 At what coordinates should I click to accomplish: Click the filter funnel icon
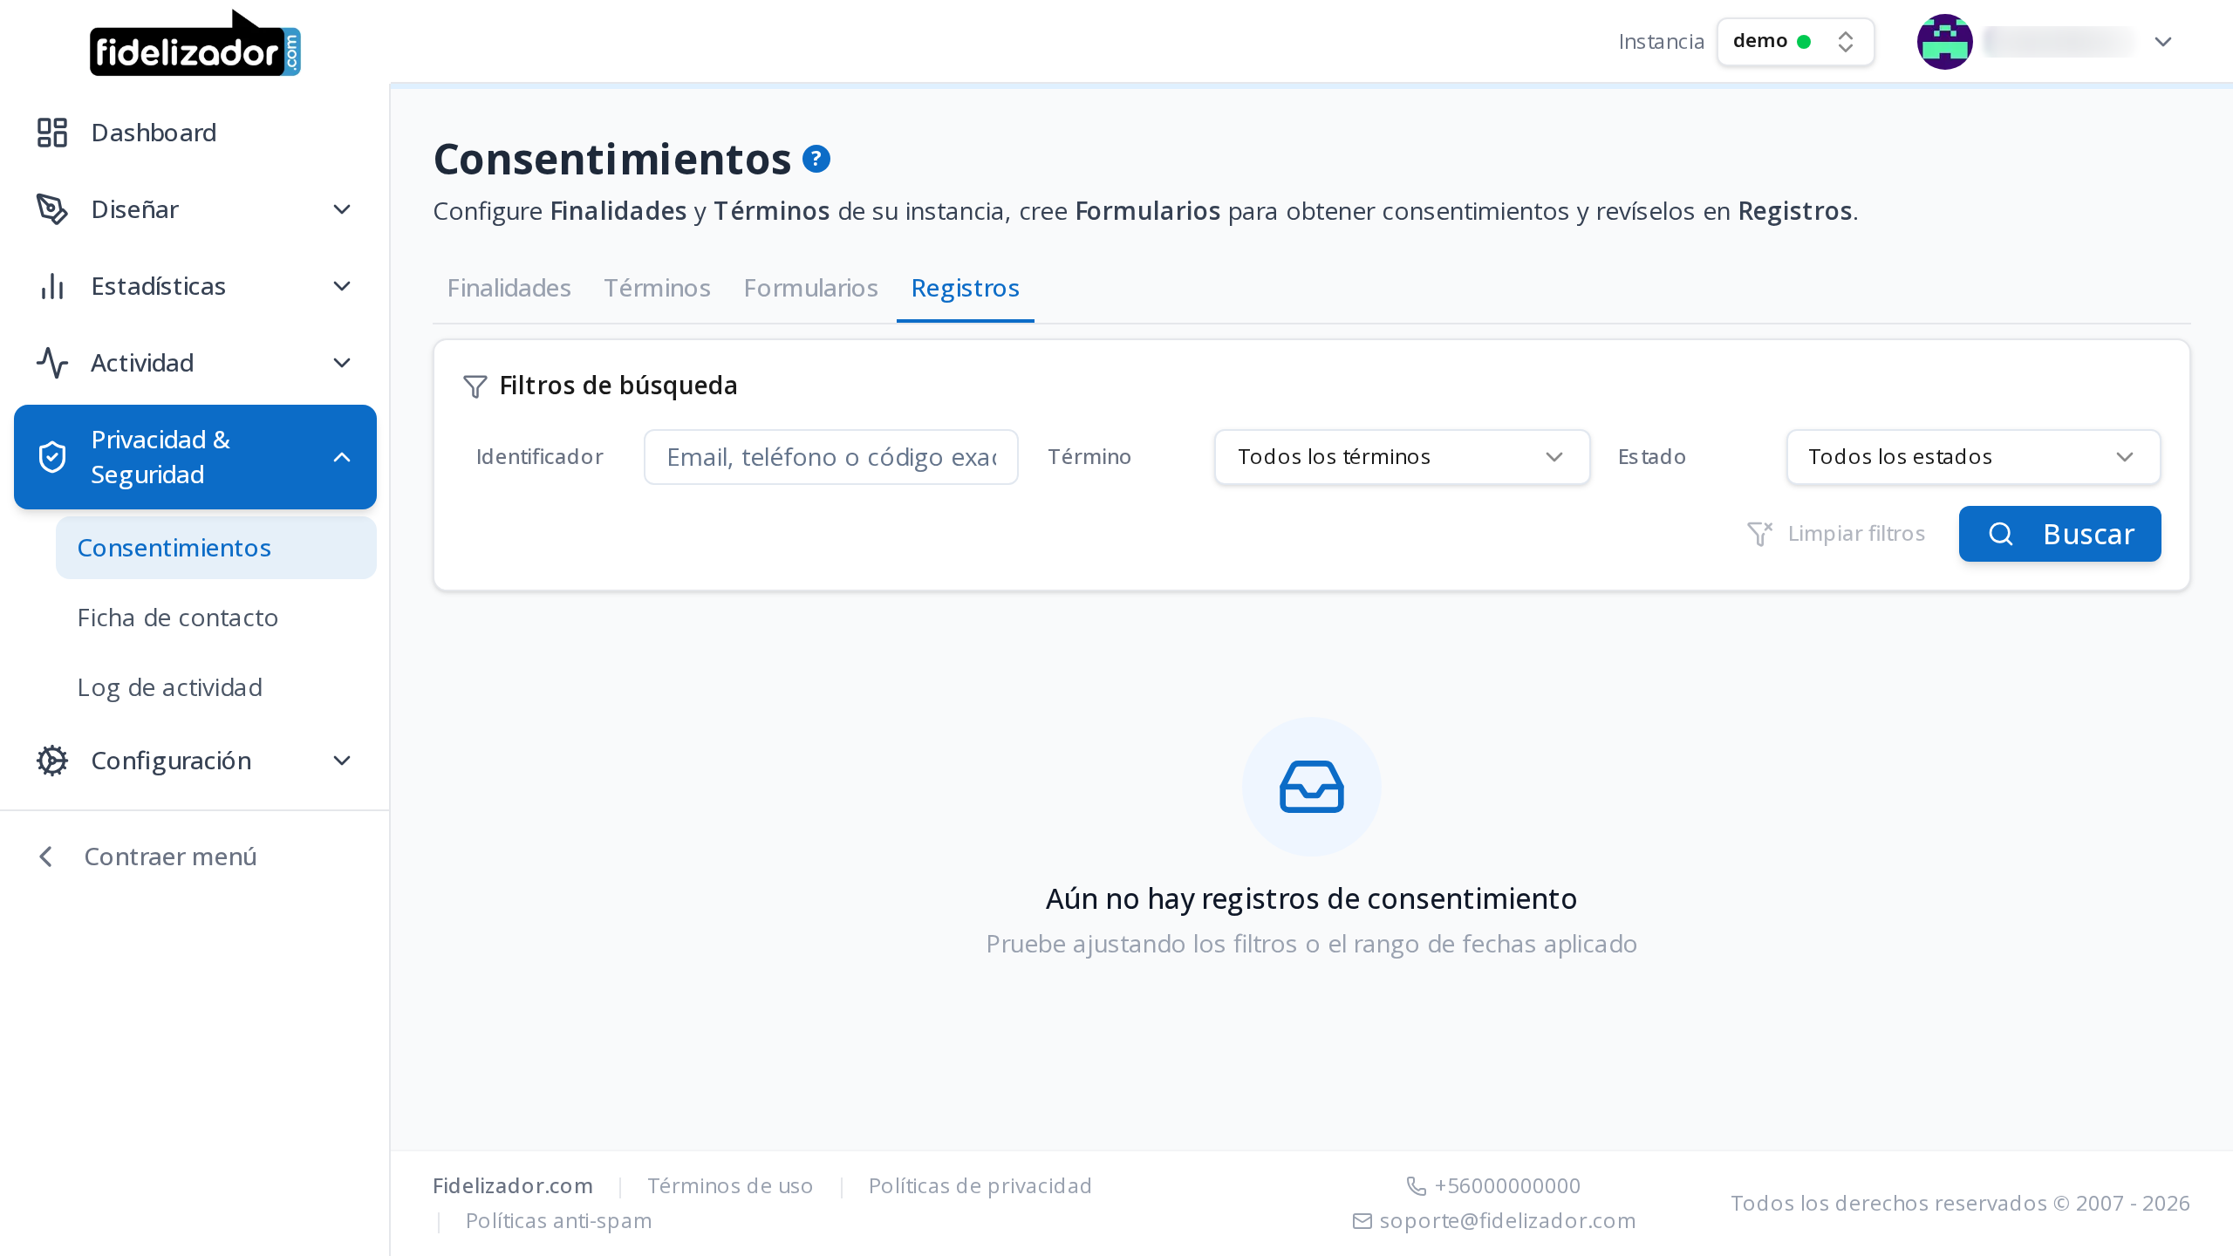pyautogui.click(x=475, y=386)
